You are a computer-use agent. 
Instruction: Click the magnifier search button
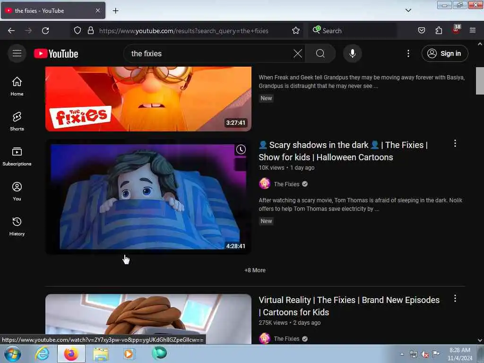point(320,53)
